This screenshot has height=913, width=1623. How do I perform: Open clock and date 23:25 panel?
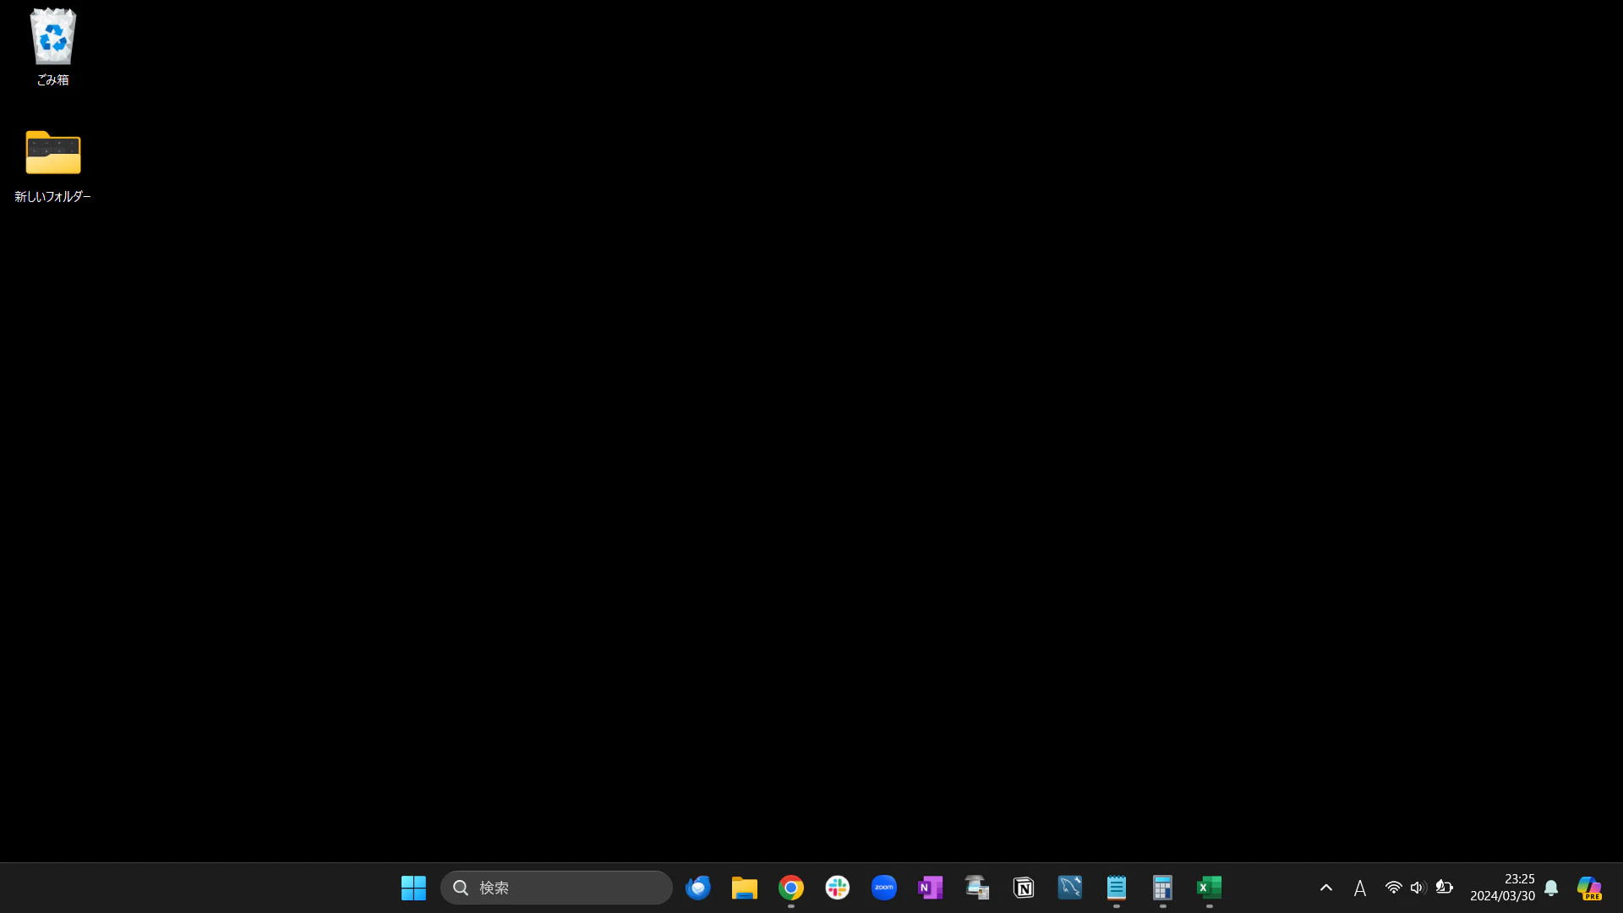coord(1502,888)
